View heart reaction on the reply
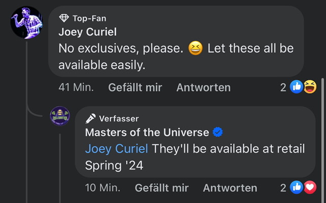The image size is (326, 203). (x=310, y=187)
